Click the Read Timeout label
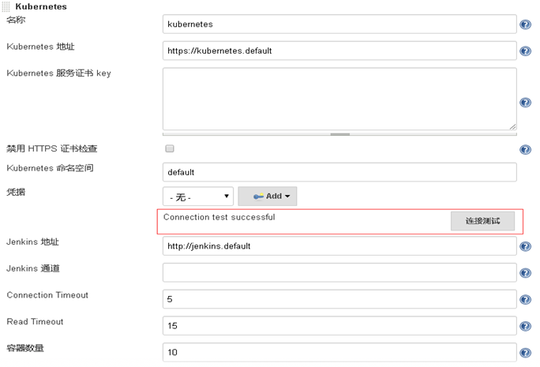Screen dimensions: 540x367 [35, 321]
